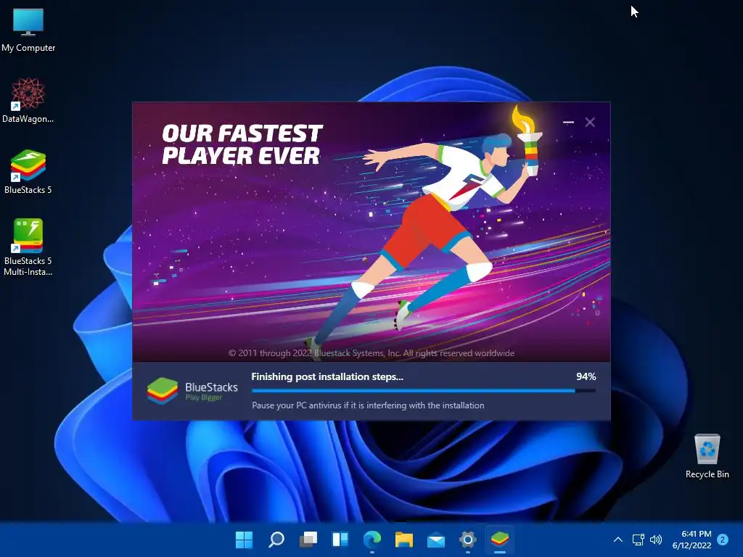
Task: Launch Microsoft Edge from taskbar
Action: 372,540
